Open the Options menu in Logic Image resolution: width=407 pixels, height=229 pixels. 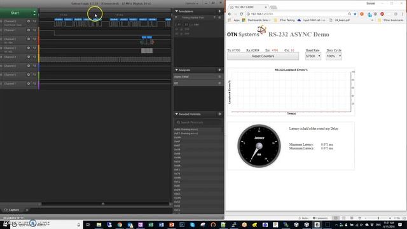191,3
